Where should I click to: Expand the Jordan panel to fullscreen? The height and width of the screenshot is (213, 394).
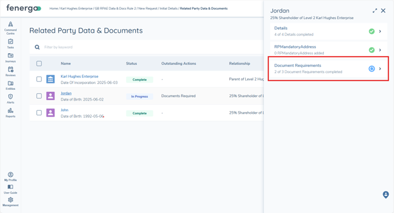[375, 10]
